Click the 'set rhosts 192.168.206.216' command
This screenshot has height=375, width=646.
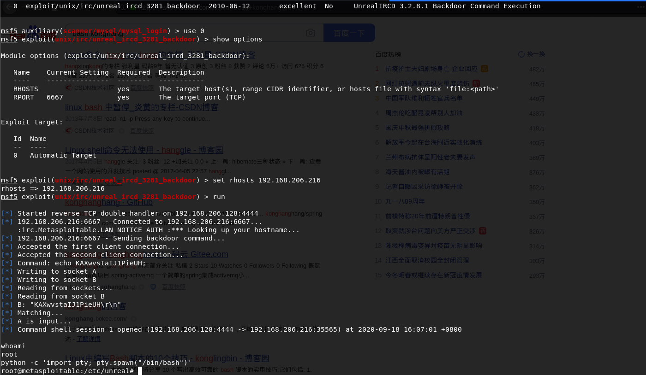coord(266,180)
